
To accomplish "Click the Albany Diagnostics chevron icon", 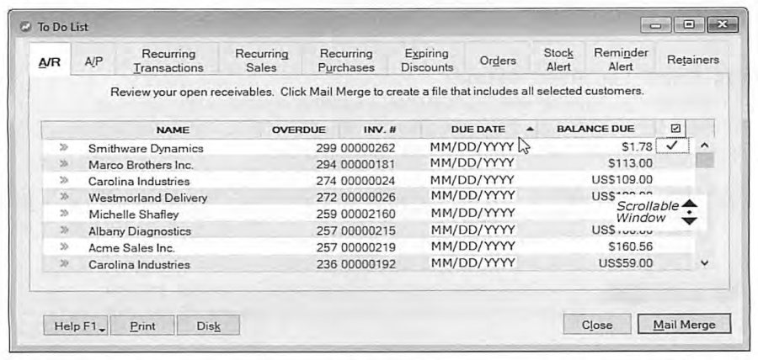I will pos(63,230).
